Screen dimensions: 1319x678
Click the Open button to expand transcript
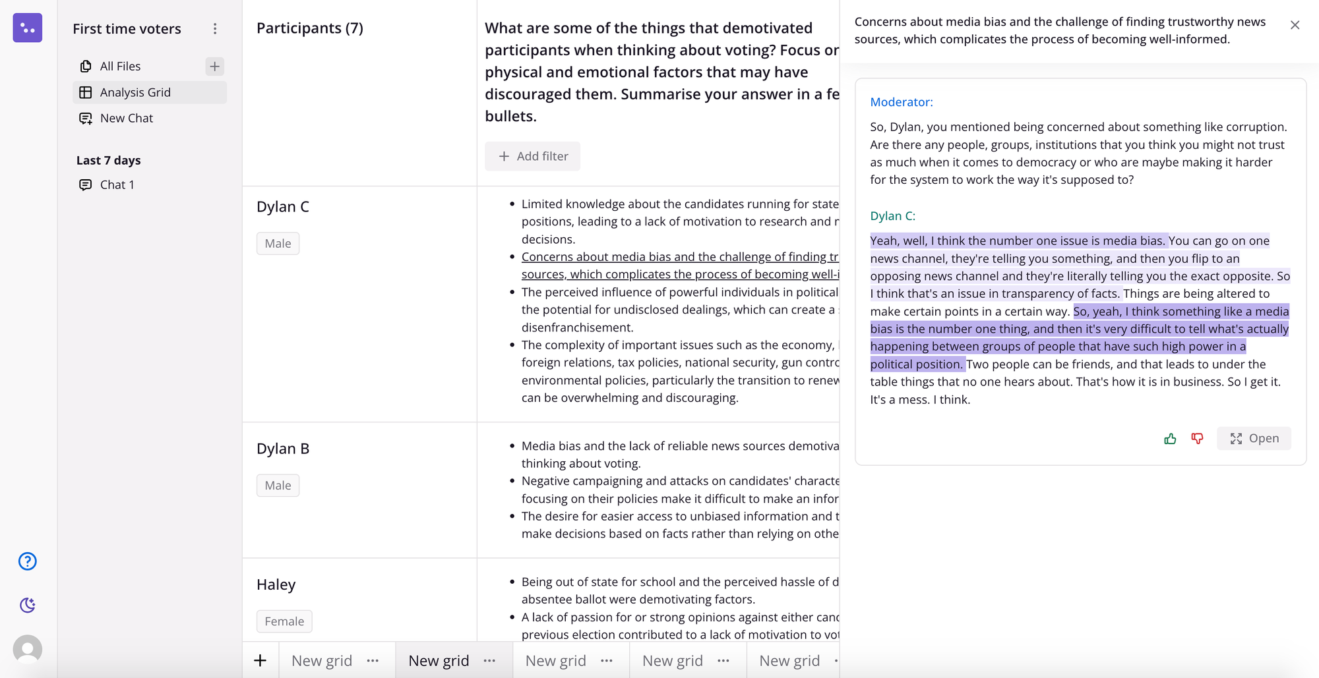coord(1254,439)
